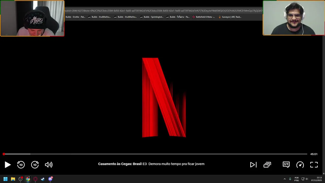Viewport: 325px width, 183px height.
Task: Open the system volume tray icon
Action: [x=307, y=179]
